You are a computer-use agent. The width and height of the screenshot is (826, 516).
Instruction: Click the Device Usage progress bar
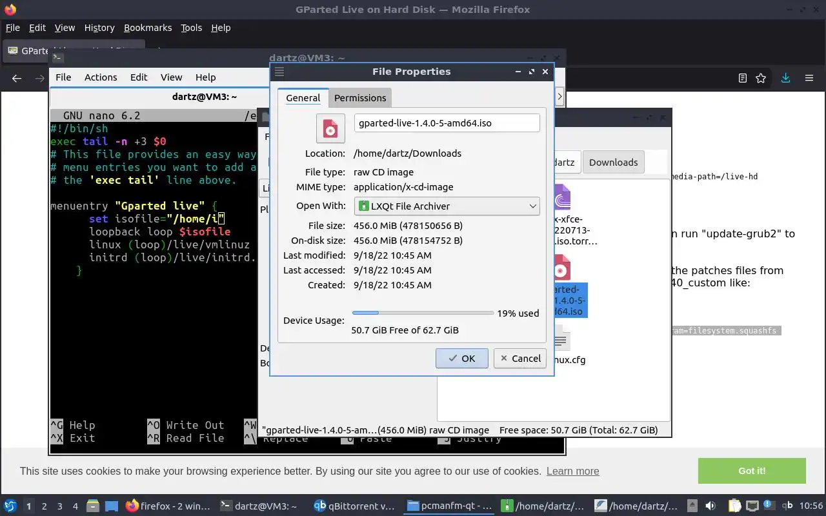click(423, 313)
